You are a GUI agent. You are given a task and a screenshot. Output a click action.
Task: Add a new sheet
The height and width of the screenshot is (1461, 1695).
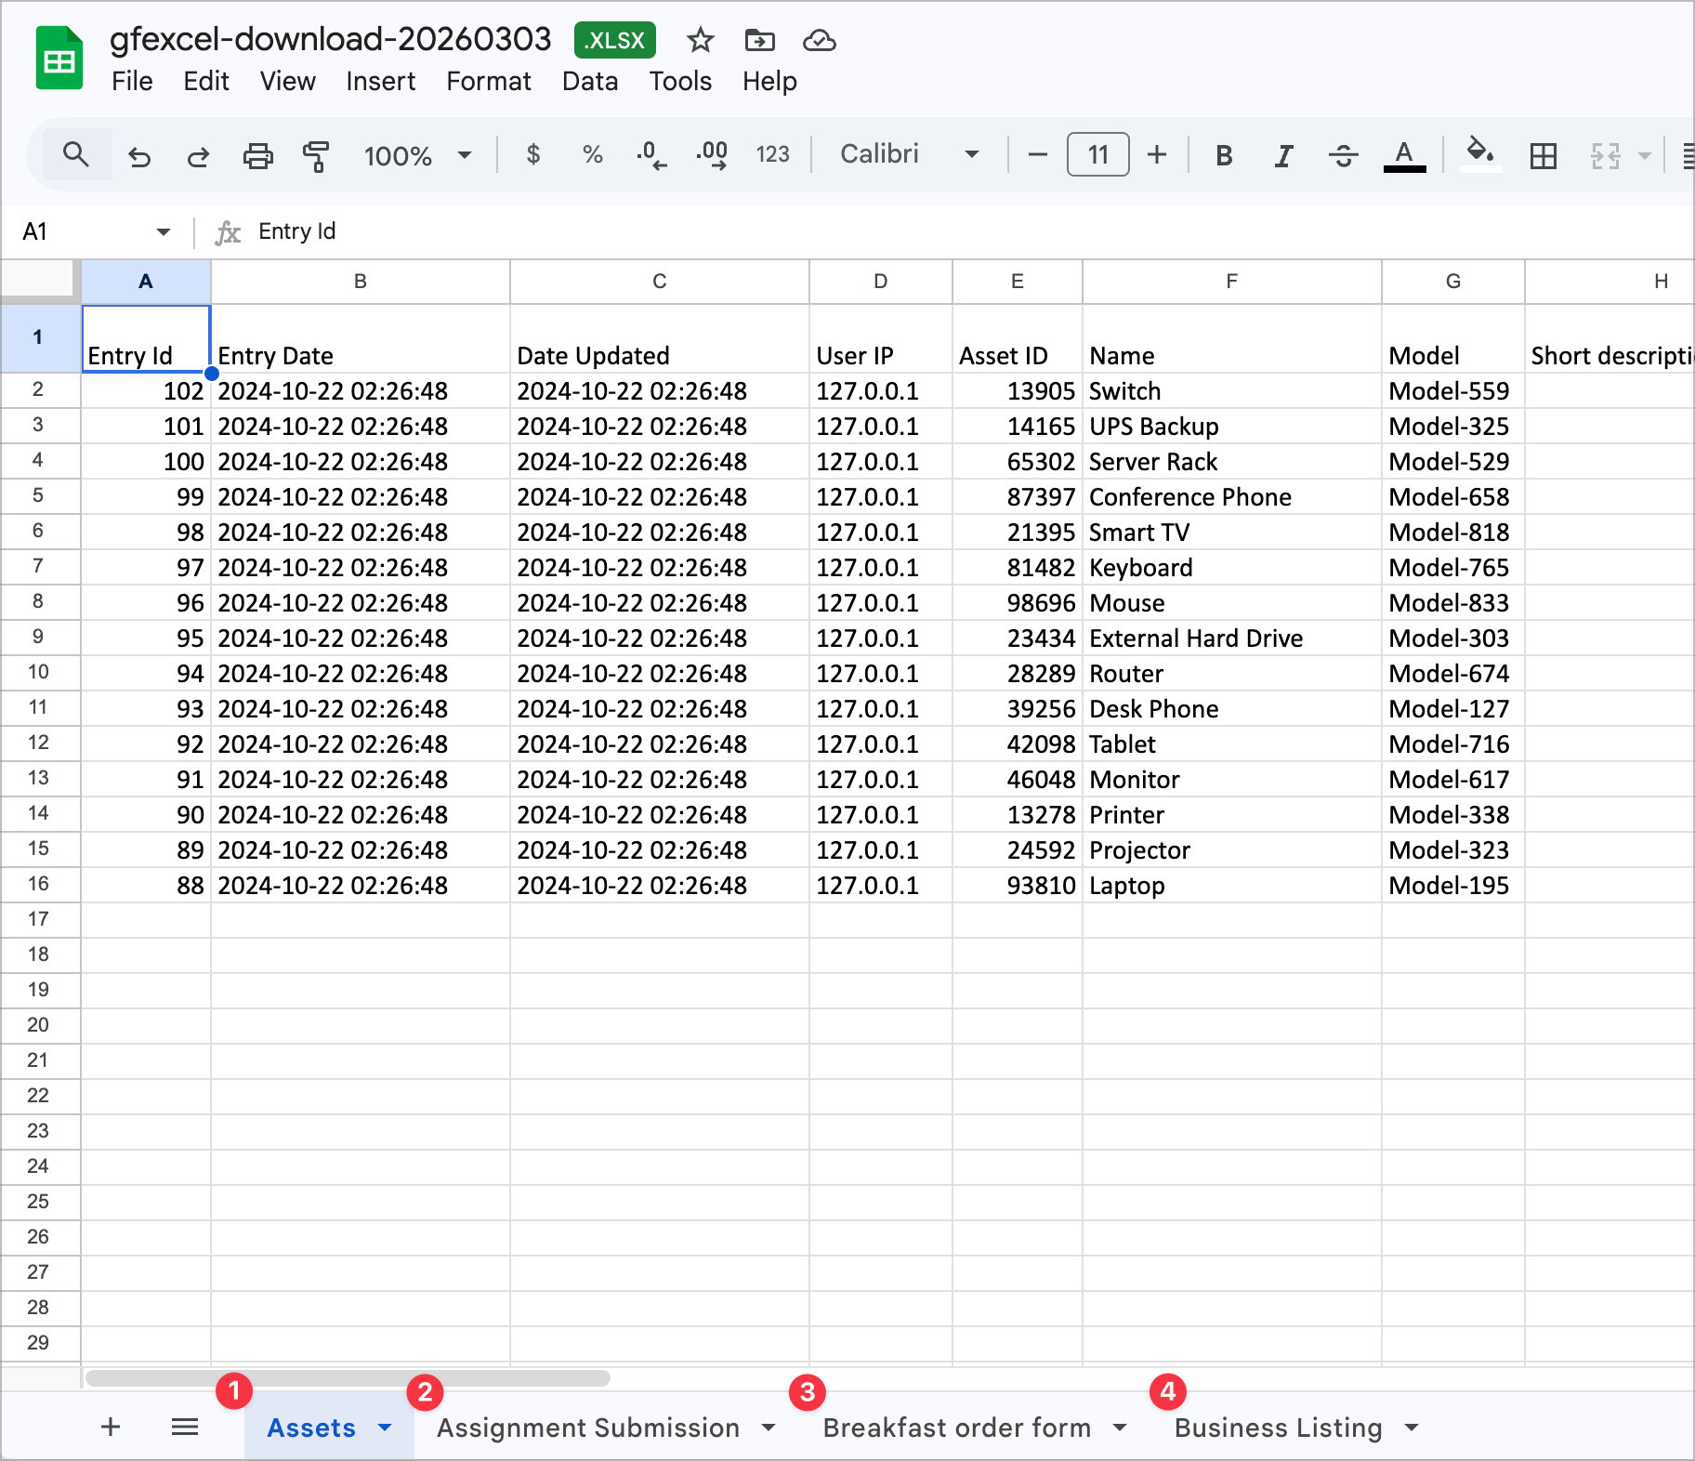click(110, 1428)
